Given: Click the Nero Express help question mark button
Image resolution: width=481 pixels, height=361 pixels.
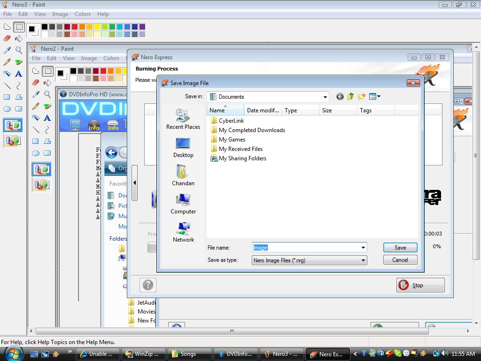Looking at the screenshot, I should [x=148, y=285].
